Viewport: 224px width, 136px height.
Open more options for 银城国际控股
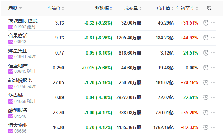pos(213,23)
